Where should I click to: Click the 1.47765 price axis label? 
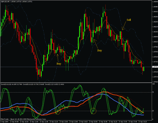click(x=155, y=62)
